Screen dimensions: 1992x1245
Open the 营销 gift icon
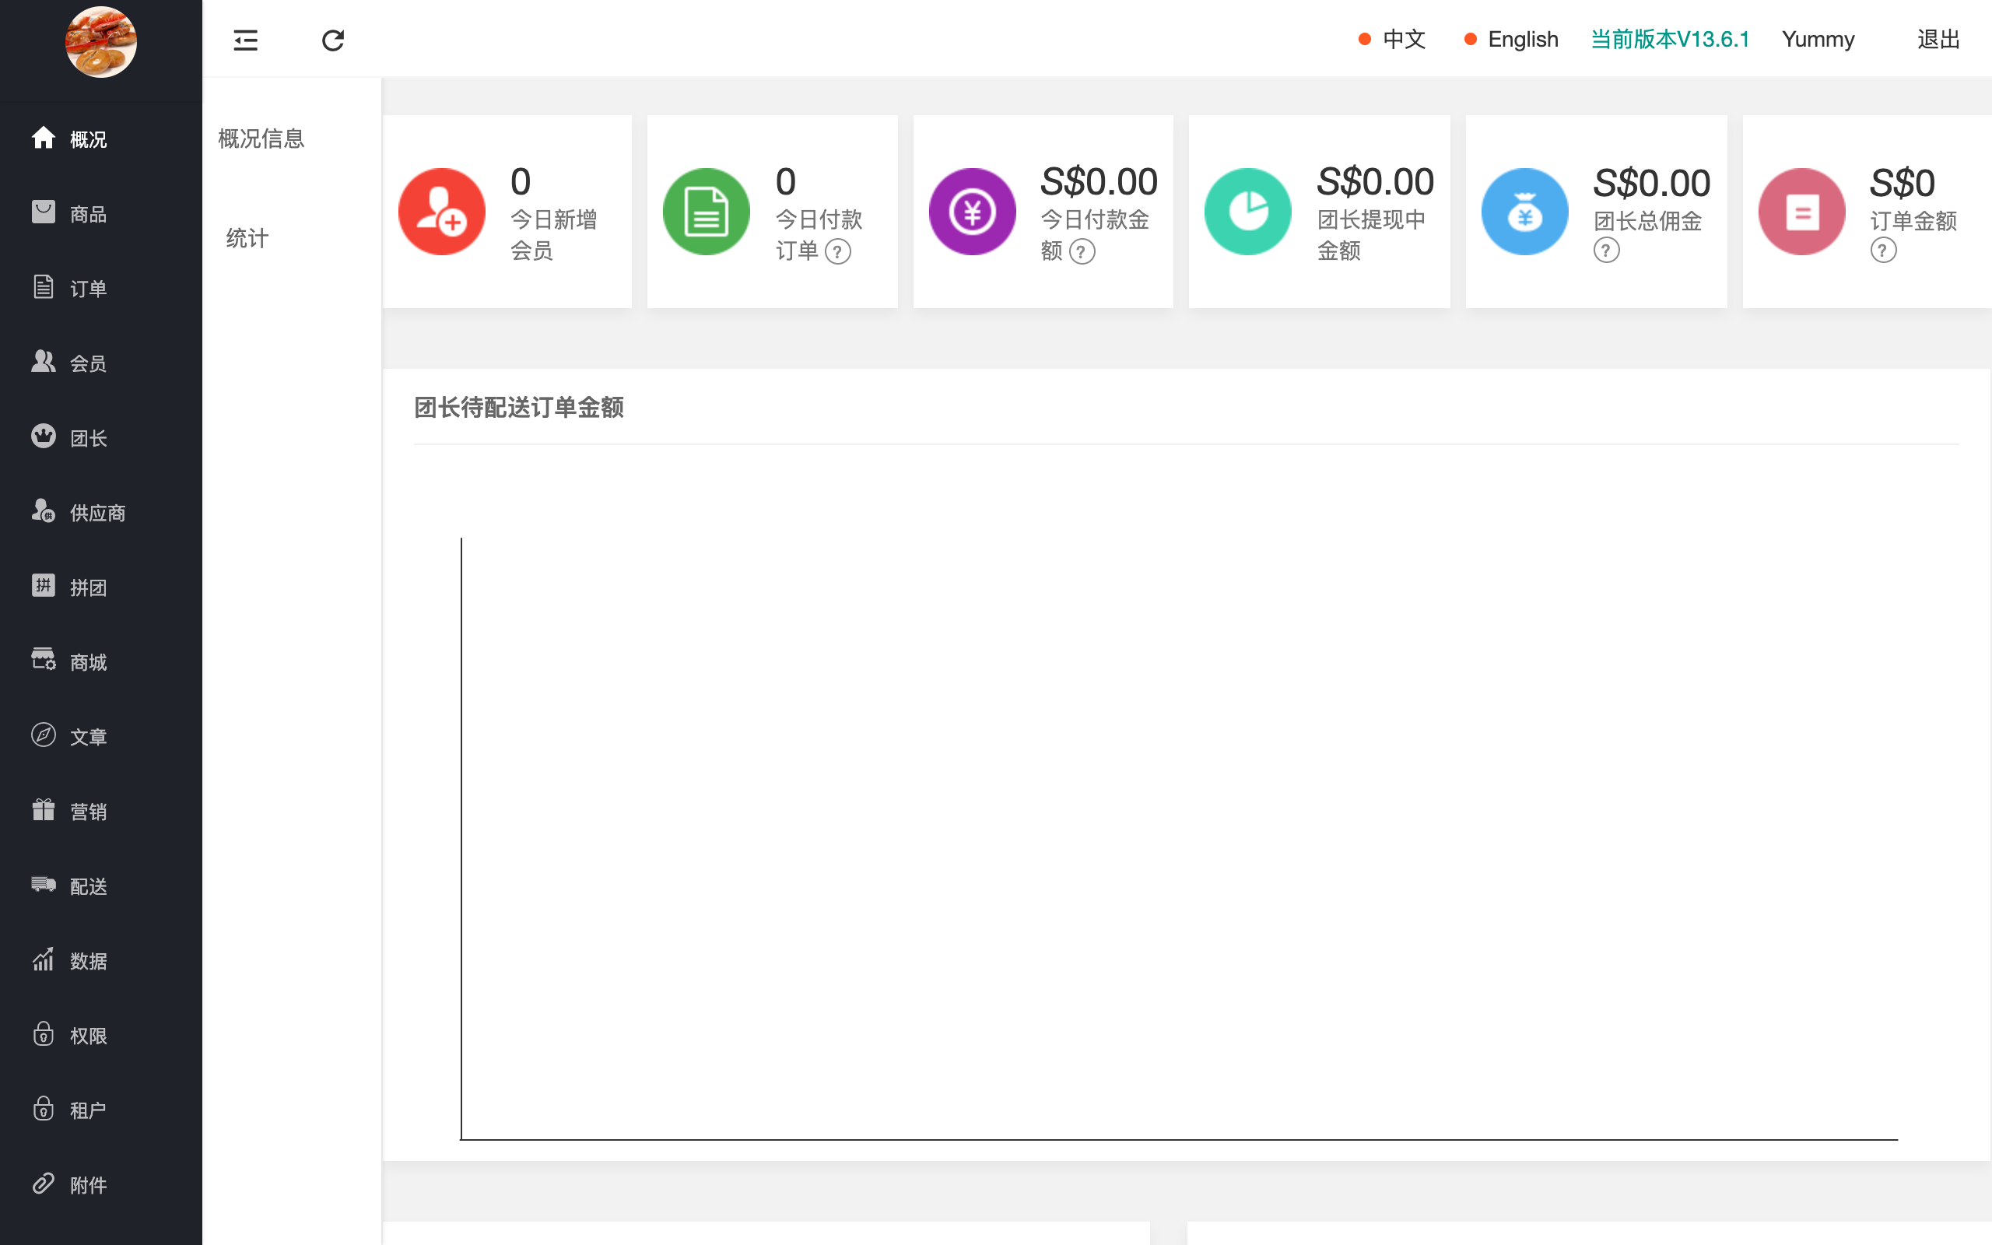coord(44,810)
